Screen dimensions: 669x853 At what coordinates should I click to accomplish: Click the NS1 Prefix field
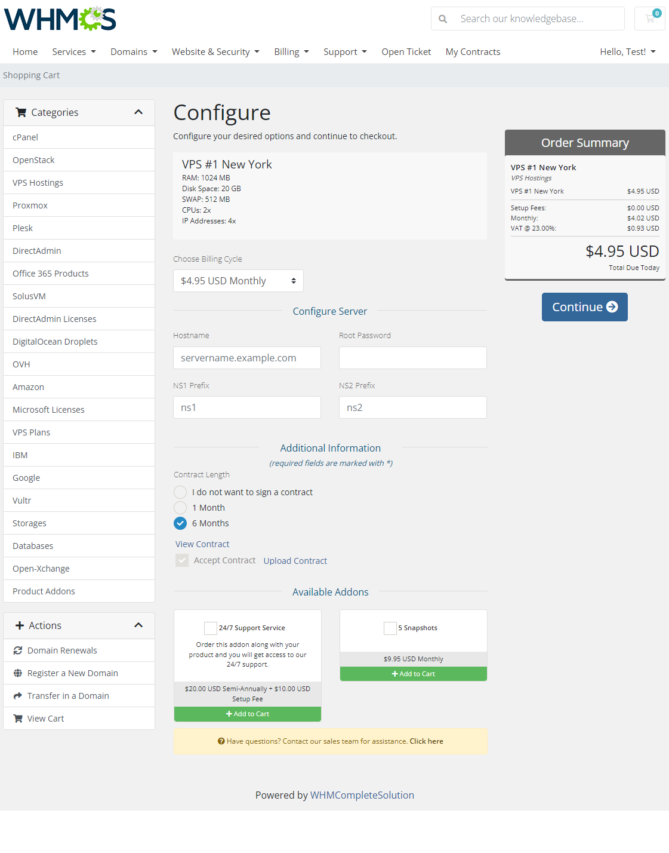[x=247, y=407]
